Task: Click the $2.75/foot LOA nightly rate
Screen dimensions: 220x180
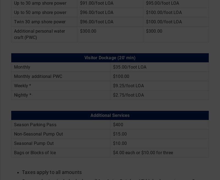Action: pos(128,95)
